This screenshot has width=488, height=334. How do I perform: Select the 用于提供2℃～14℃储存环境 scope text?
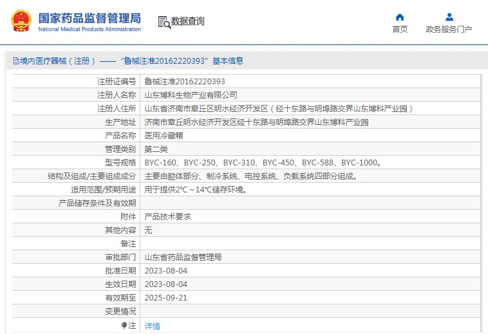(x=196, y=190)
